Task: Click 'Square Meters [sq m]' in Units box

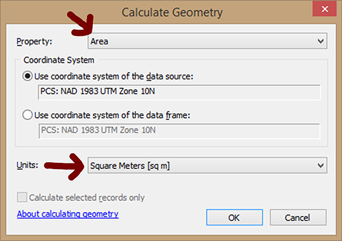Action: click(131, 166)
